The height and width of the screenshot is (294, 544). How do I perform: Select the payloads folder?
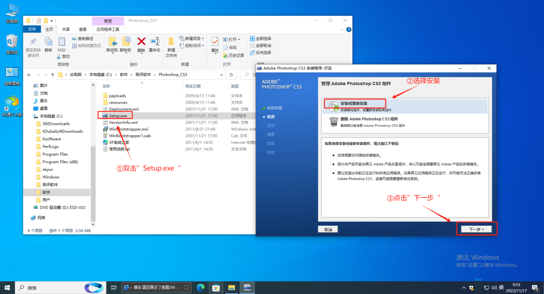[118, 96]
